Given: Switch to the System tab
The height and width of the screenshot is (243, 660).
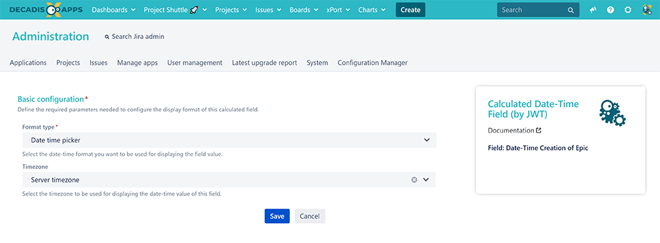Looking at the screenshot, I should [x=317, y=63].
